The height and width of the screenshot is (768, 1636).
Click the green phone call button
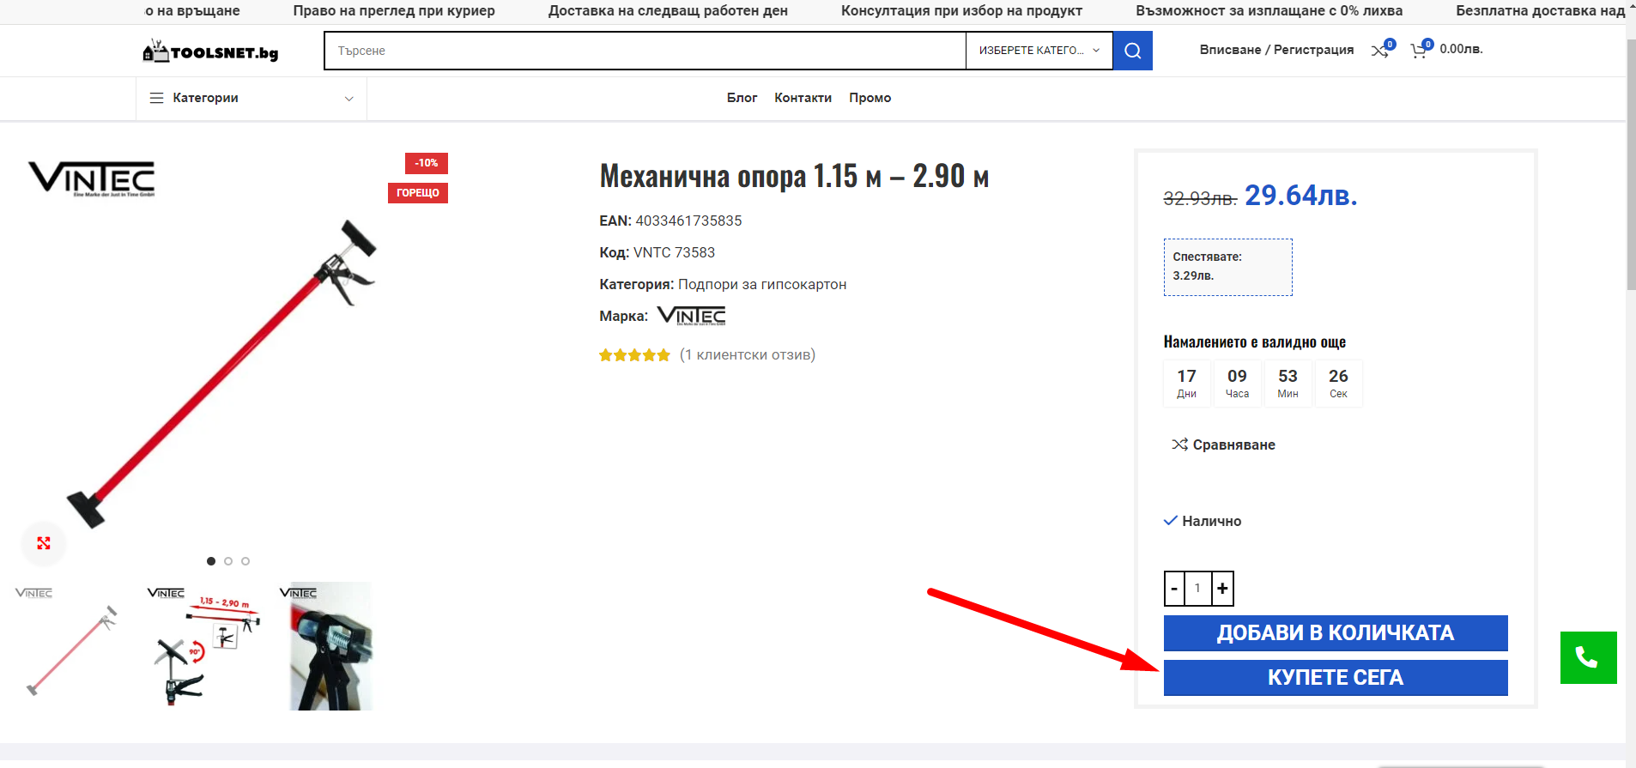click(x=1588, y=657)
